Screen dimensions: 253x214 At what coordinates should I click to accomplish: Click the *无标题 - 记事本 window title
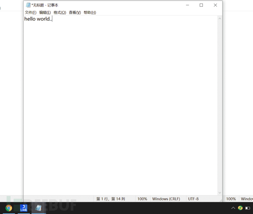(45, 5)
